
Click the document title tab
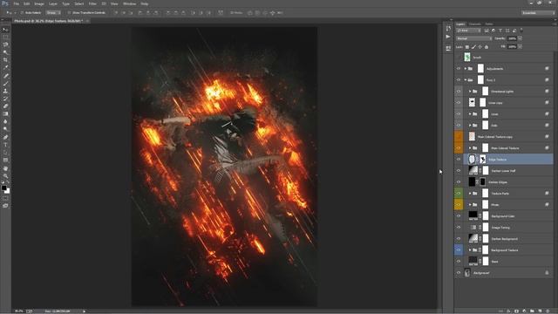[49, 21]
